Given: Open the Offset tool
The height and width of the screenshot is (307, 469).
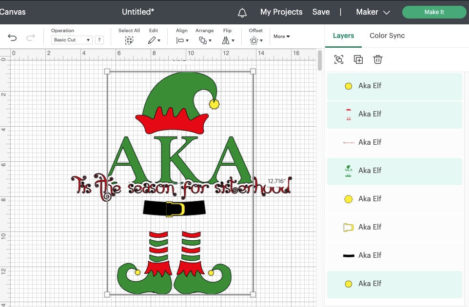Looking at the screenshot, I should pyautogui.click(x=255, y=39).
